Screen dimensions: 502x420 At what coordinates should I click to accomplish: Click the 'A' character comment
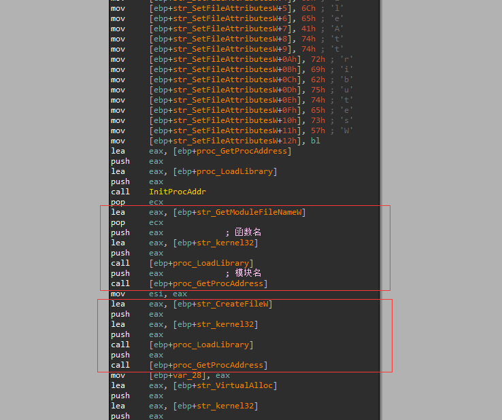click(337, 29)
